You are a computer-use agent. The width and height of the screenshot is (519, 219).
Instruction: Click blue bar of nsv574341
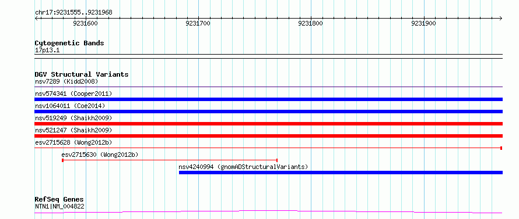pyautogui.click(x=268, y=99)
